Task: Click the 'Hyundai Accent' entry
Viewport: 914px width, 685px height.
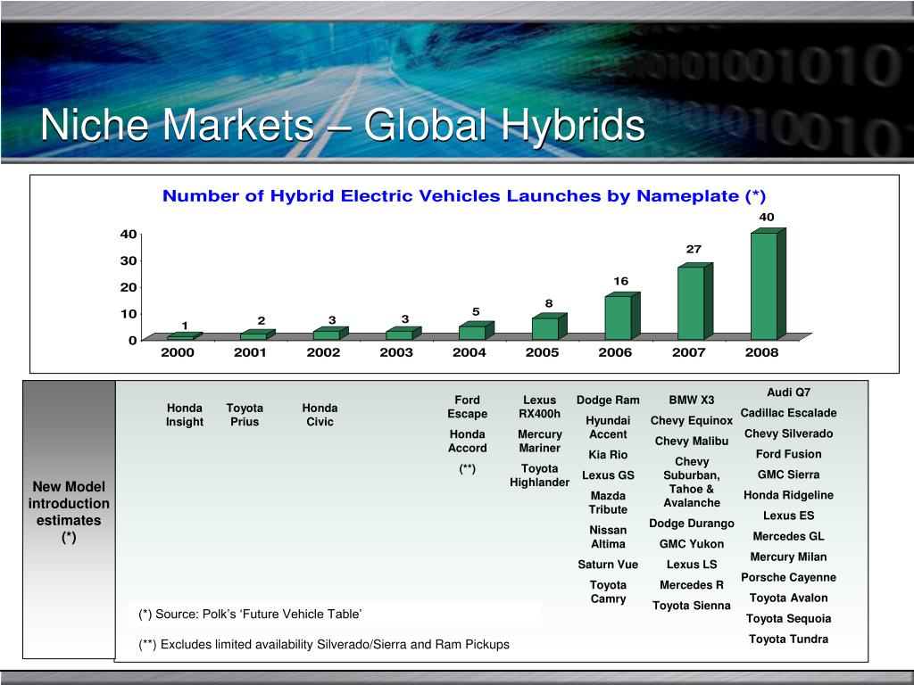Action: tap(608, 427)
